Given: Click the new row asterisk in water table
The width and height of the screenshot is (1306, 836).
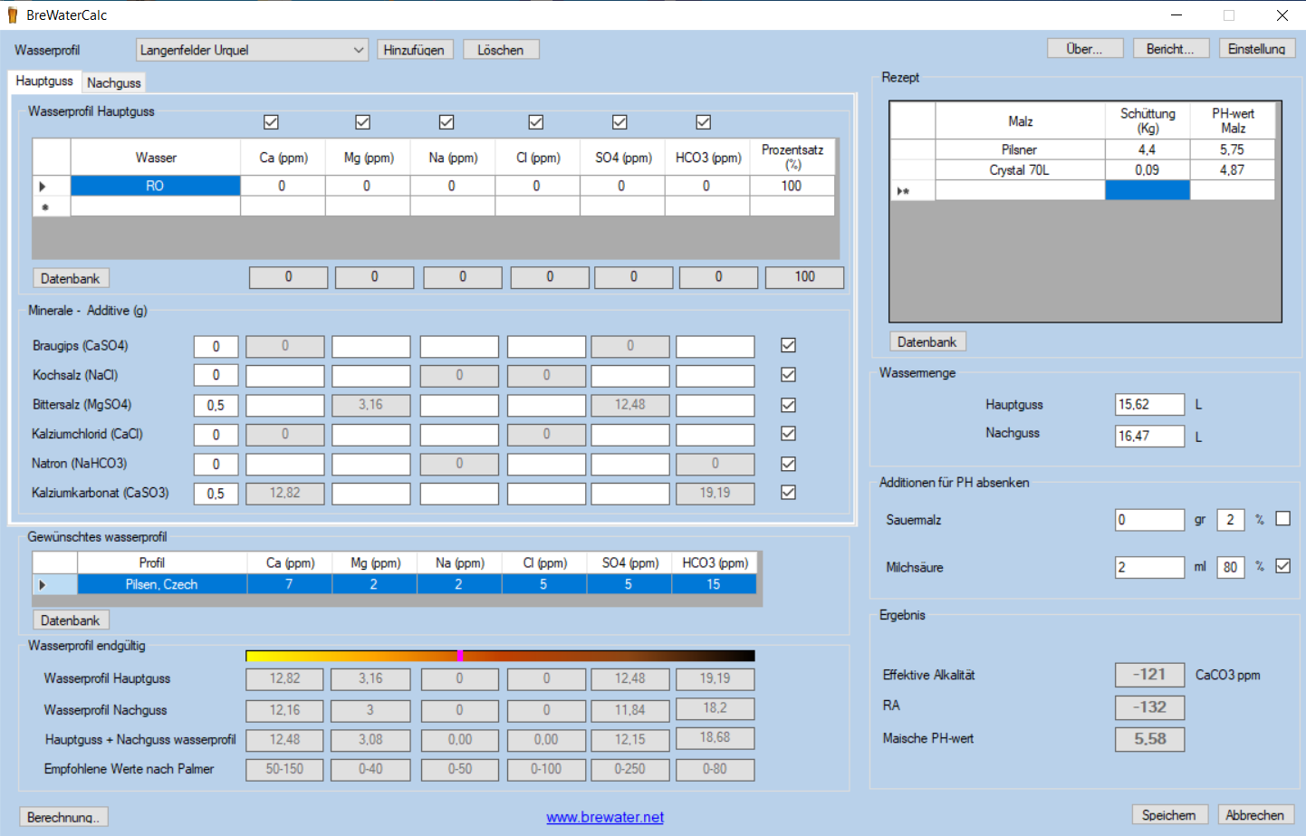Looking at the screenshot, I should (x=44, y=207).
